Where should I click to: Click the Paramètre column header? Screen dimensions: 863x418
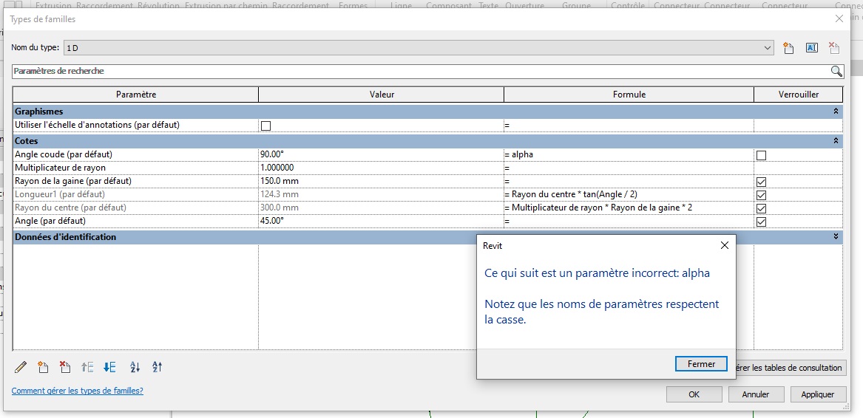pyautogui.click(x=136, y=95)
